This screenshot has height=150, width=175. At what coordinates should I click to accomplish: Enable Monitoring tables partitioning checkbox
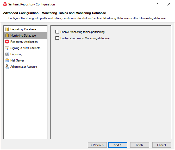[x=57, y=32]
